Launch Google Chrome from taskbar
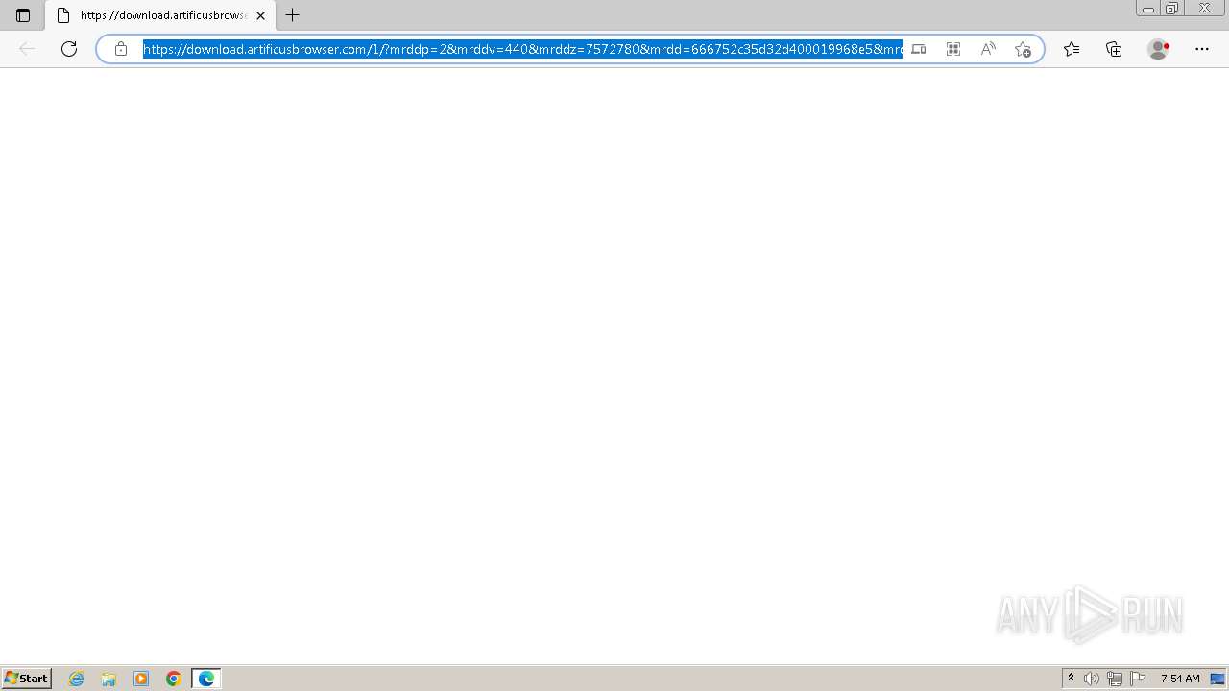 (x=174, y=679)
